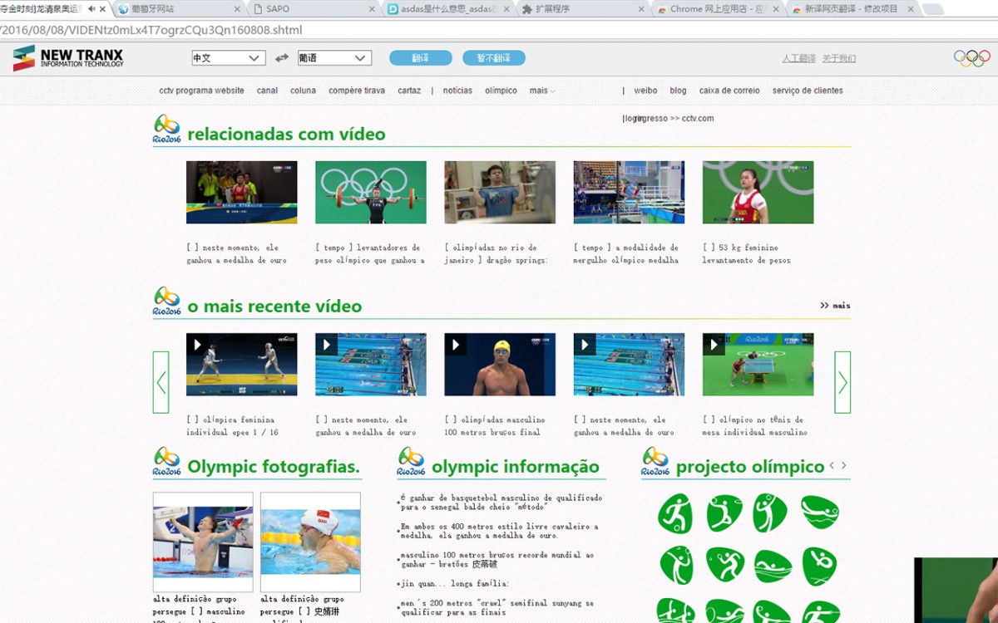Image resolution: width=998 pixels, height=623 pixels.
Task: Select the volleyball sport icon
Action: (770, 513)
